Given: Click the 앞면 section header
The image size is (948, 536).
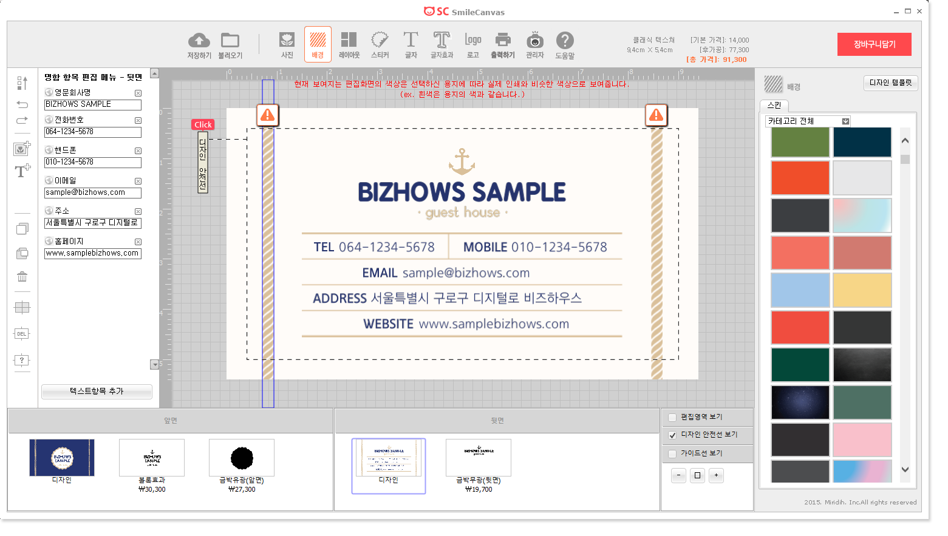Looking at the screenshot, I should point(171,421).
